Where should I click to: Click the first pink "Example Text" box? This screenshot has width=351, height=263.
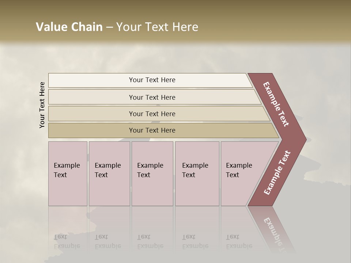coord(68,174)
